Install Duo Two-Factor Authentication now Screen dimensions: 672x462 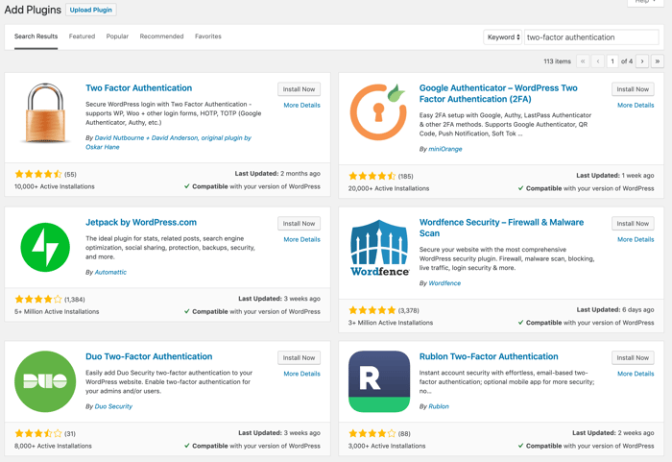(299, 357)
